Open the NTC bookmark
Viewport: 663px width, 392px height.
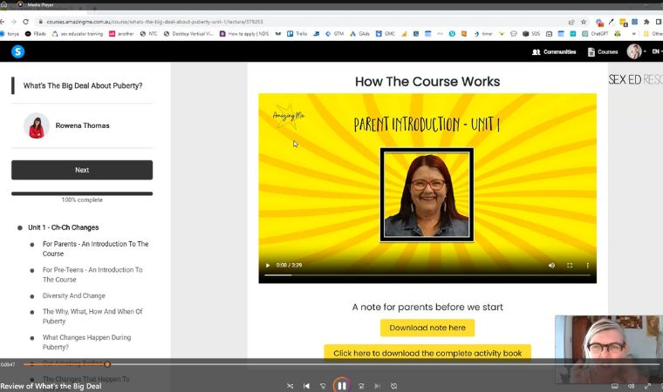pos(149,34)
